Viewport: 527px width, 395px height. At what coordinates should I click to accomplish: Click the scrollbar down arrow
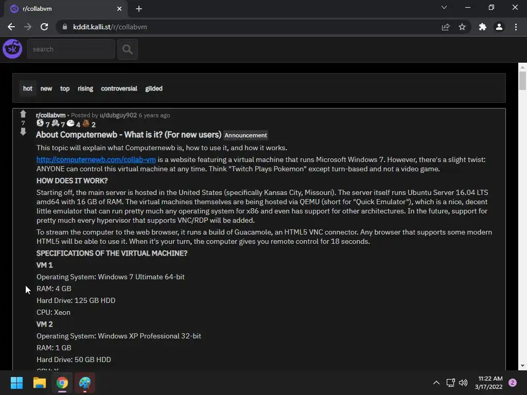point(522,366)
